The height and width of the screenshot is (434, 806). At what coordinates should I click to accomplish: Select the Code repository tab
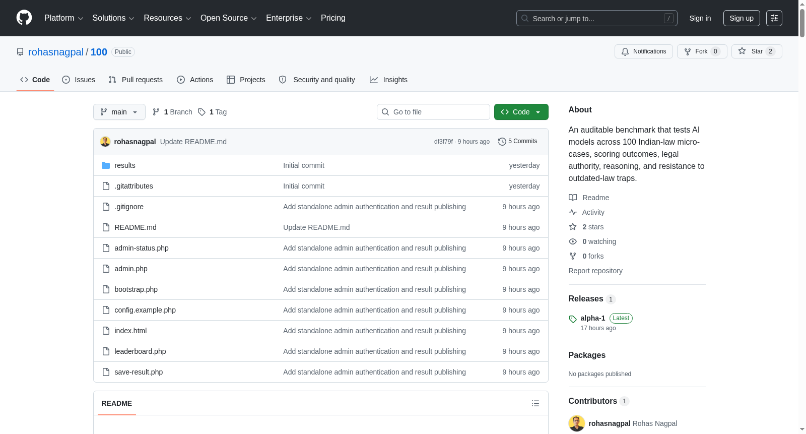tap(35, 80)
